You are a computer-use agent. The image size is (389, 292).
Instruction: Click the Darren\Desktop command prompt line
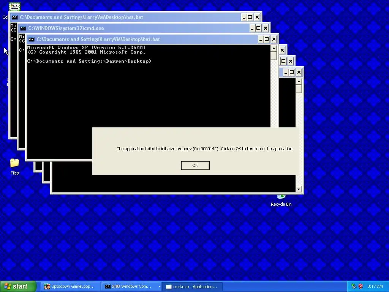(x=89, y=61)
